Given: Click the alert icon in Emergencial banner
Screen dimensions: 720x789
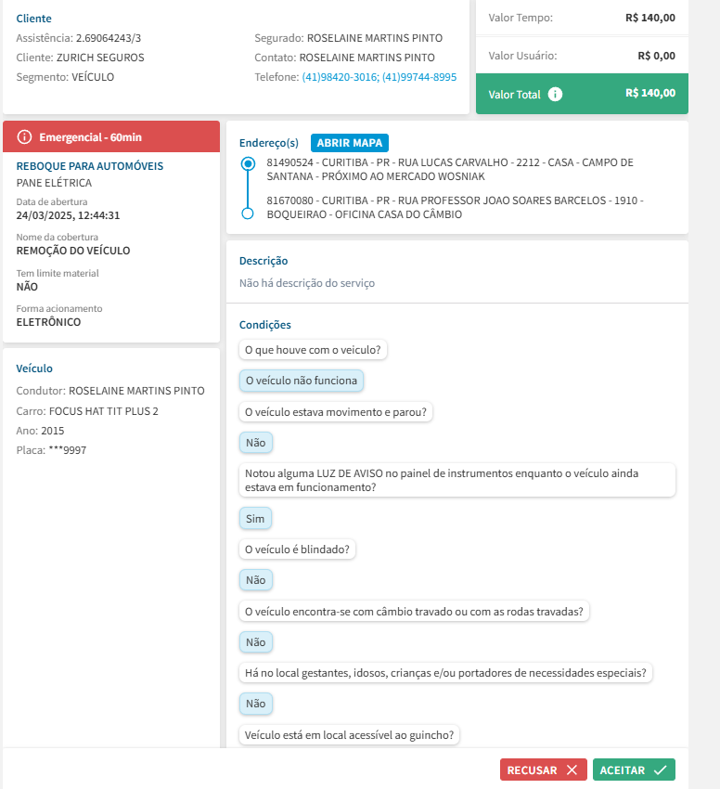Looking at the screenshot, I should tap(24, 137).
